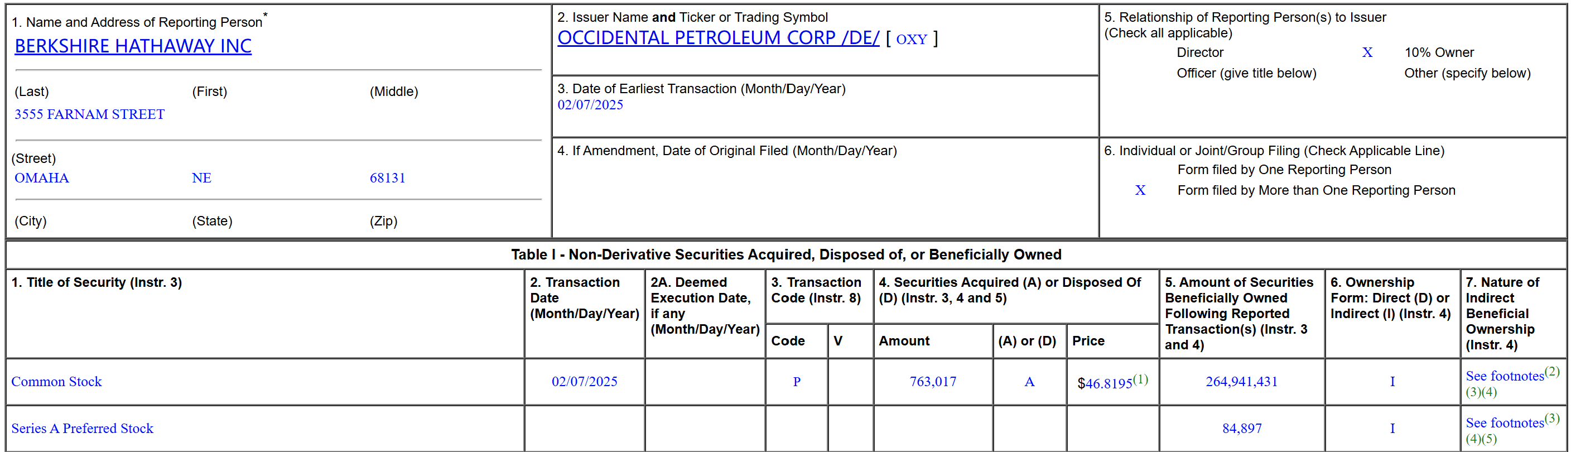Viewport: 1571px width, 452px height.
Task: Click the transaction code P cell
Action: [x=797, y=382]
